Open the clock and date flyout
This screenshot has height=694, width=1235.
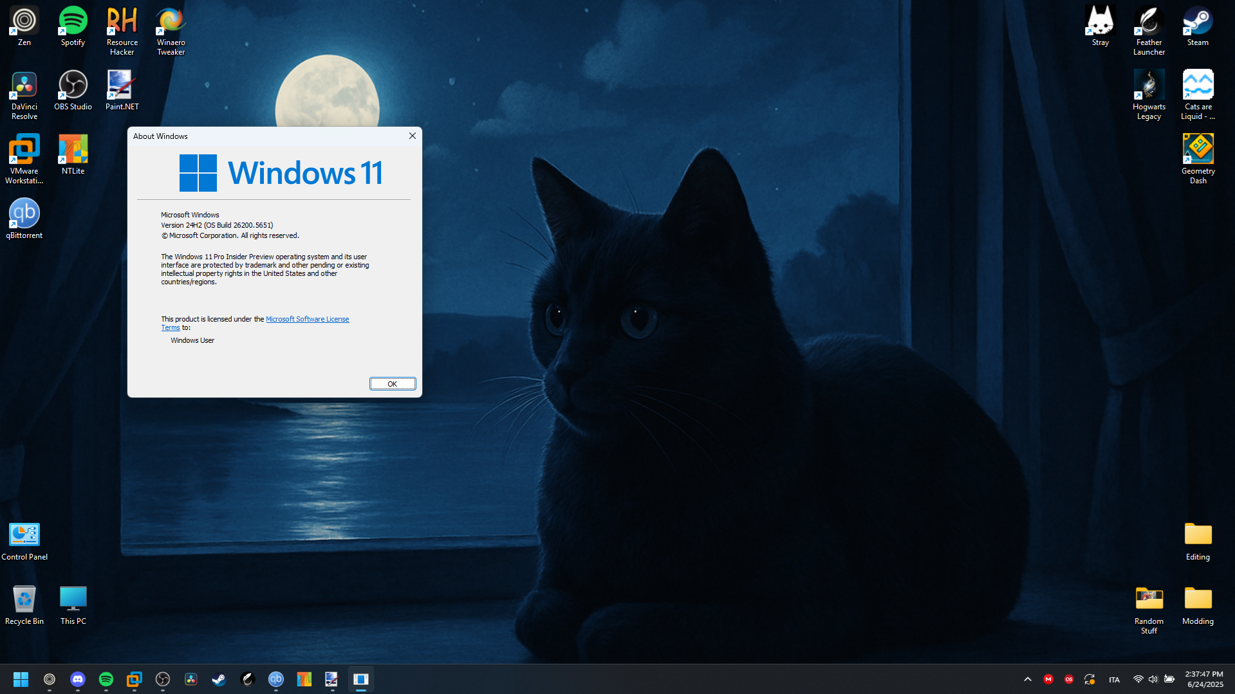click(1204, 679)
